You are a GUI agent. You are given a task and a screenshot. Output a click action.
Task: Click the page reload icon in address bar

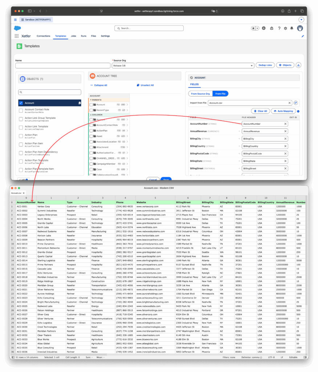point(217,11)
